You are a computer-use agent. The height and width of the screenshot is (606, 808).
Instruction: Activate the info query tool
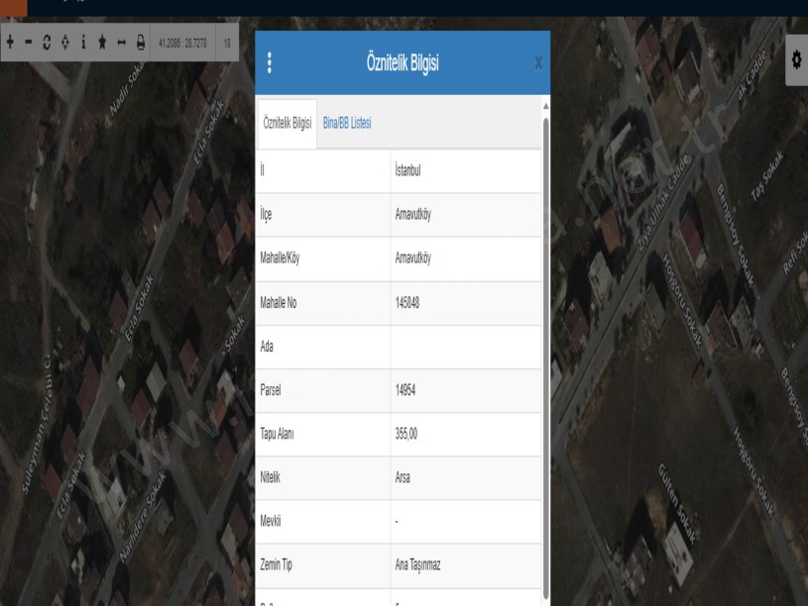click(x=83, y=43)
